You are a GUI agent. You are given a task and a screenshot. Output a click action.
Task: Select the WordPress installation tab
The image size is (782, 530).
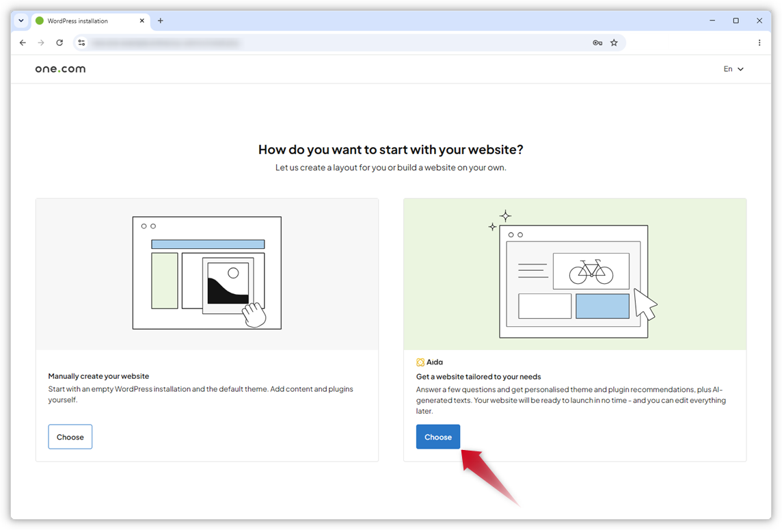coord(91,21)
